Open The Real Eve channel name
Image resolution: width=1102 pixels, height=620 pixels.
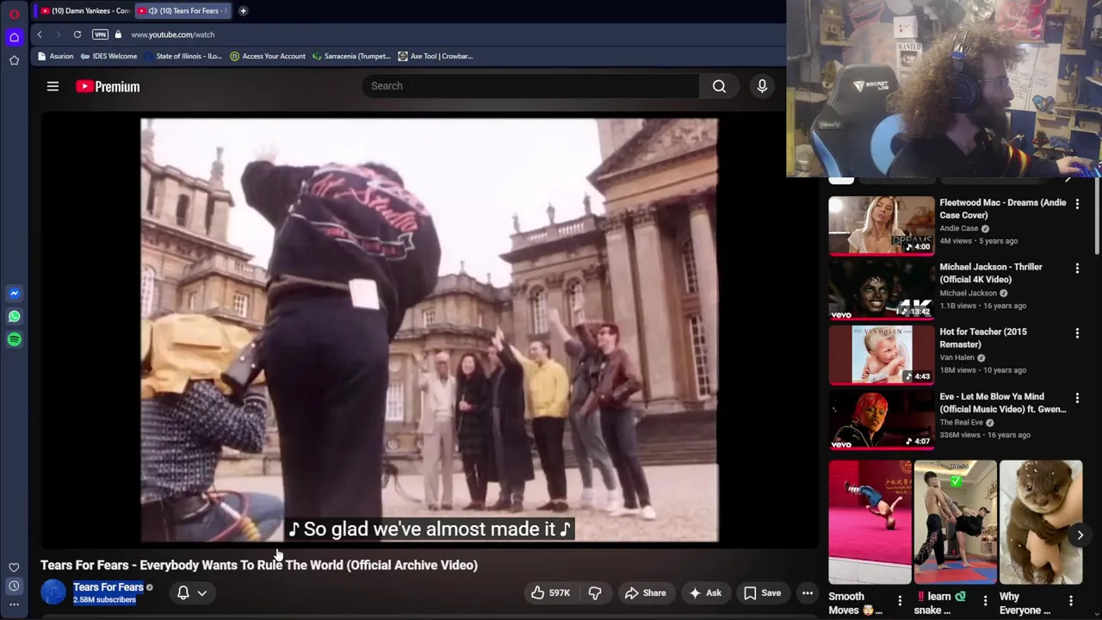(961, 422)
